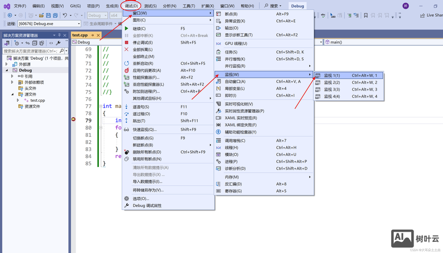Click the Delete All Breakpoints (删除所有断点) icon
Viewport: 443px width, 253px height.
pos(126,152)
